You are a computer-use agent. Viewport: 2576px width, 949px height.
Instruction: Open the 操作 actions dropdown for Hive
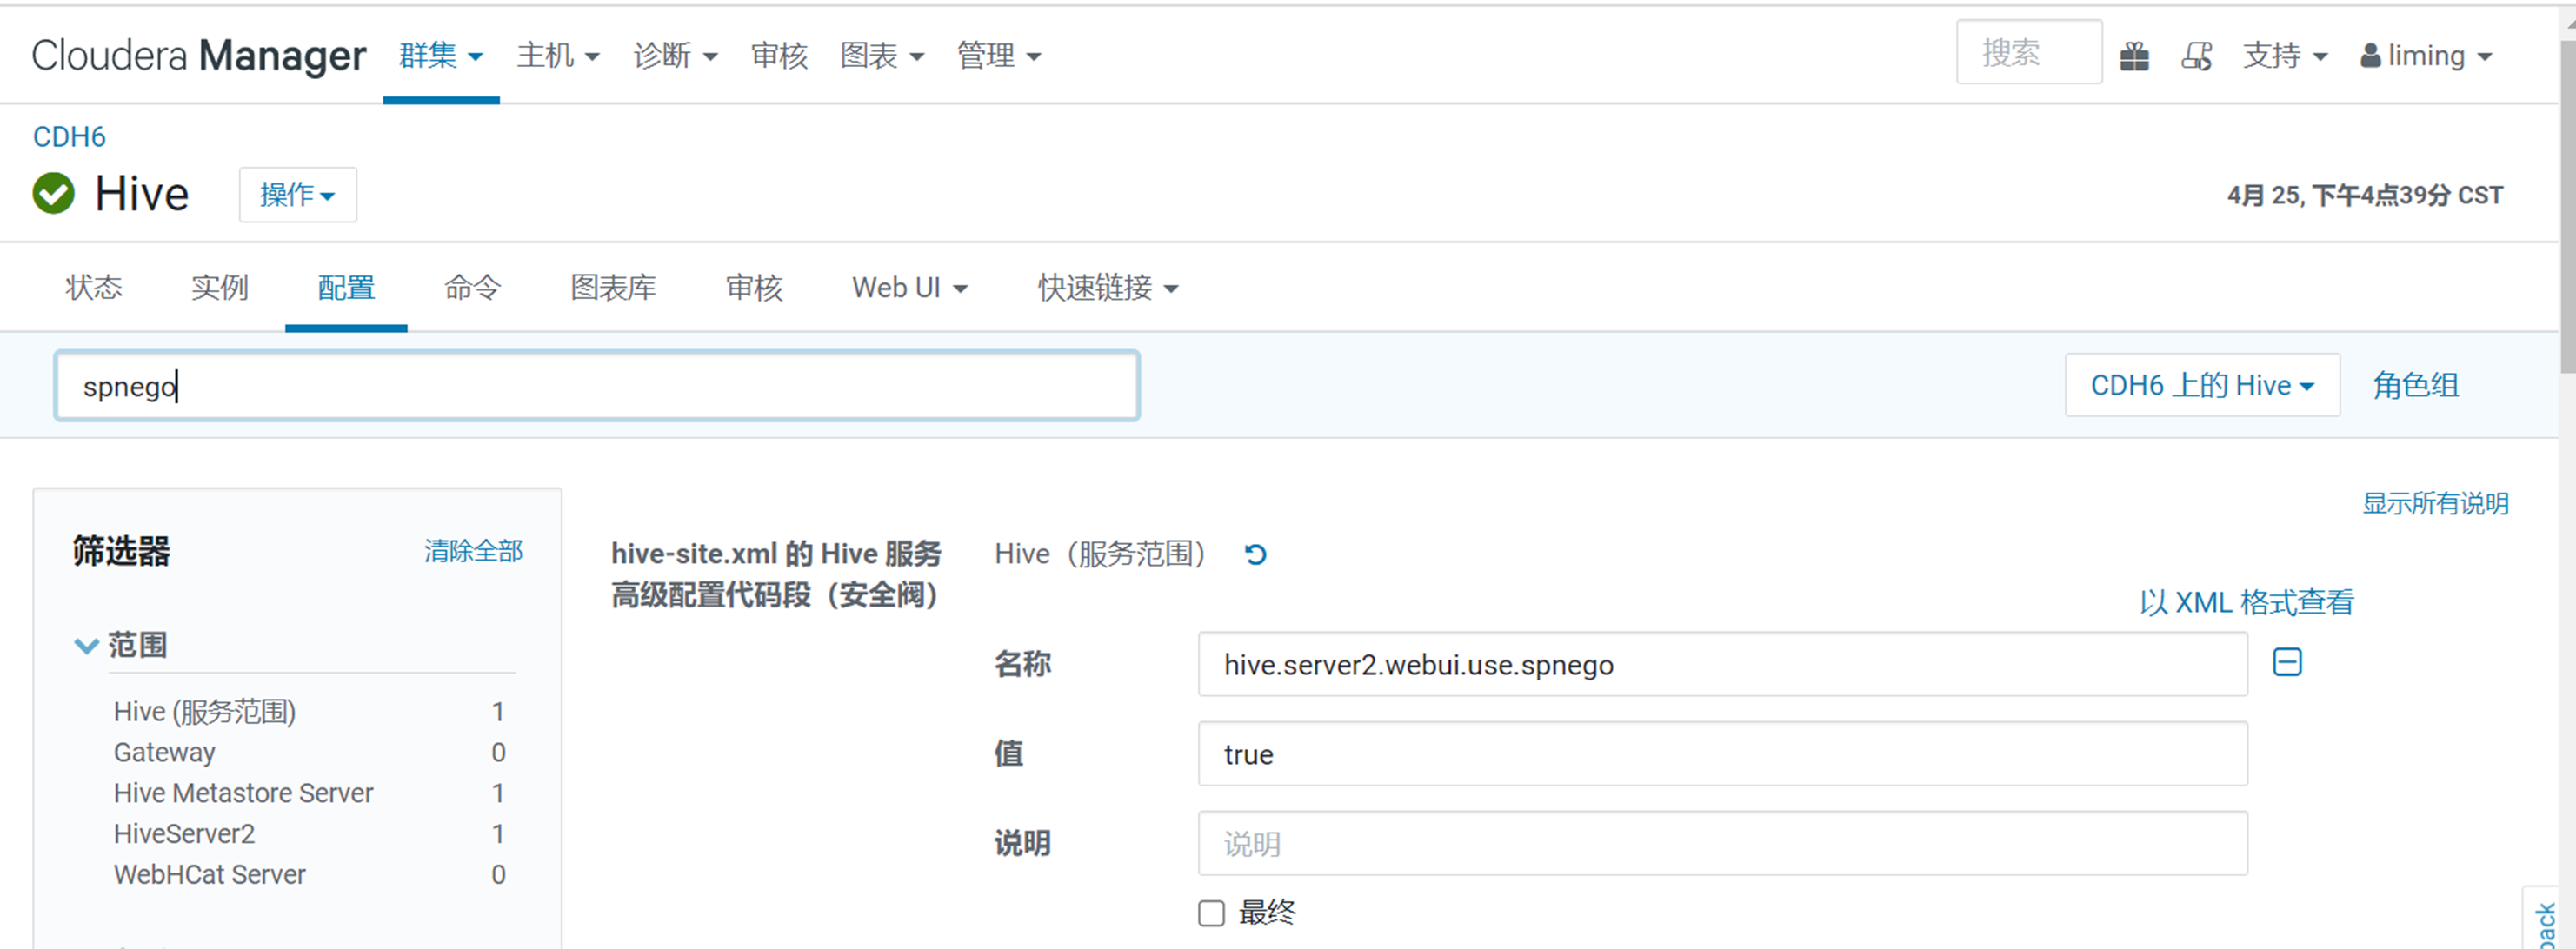pos(297,194)
